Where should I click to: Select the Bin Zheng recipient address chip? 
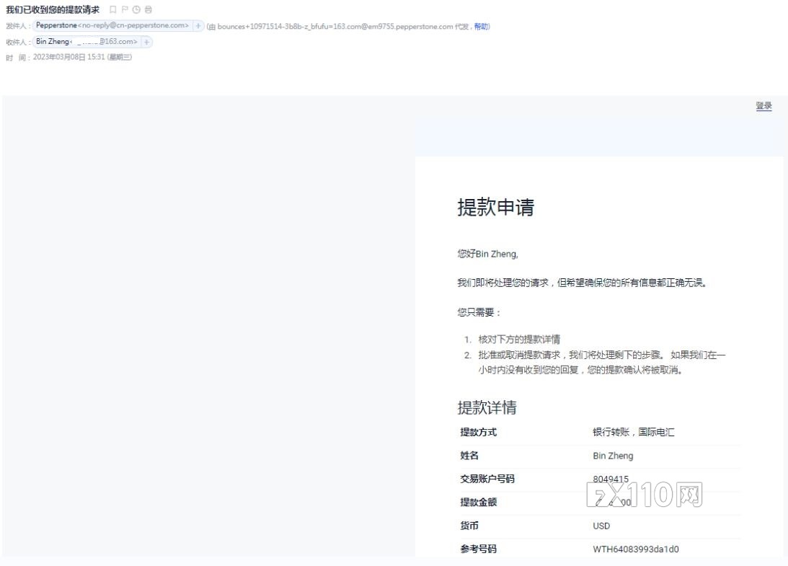click(x=86, y=42)
